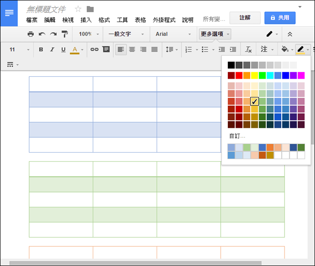Viewport: 315px width, 266px height.
Task: Click the document title 無標題文件
Action: (x=46, y=9)
